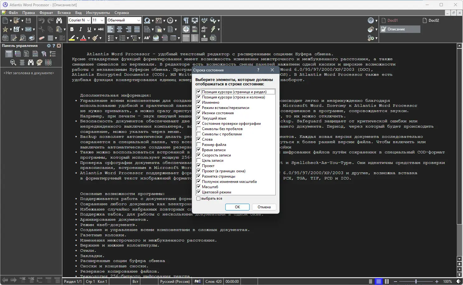Viewport: 463px width, 285px height.
Task: Click the red font color button
Action: [83, 38]
